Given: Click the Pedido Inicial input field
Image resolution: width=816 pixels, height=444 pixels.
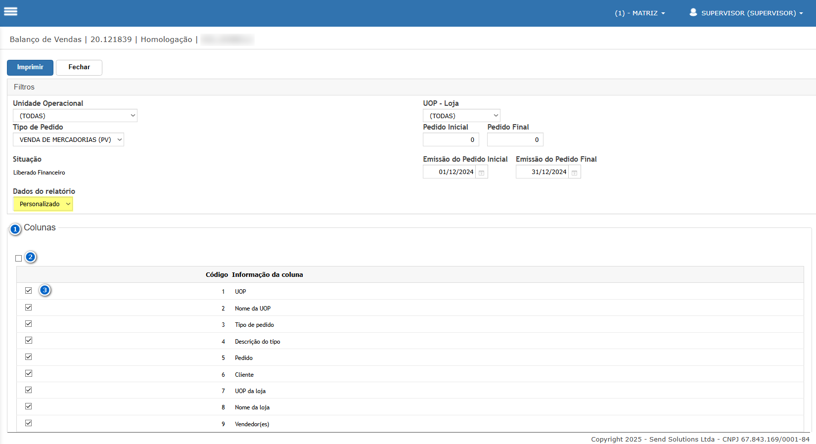Looking at the screenshot, I should point(451,140).
